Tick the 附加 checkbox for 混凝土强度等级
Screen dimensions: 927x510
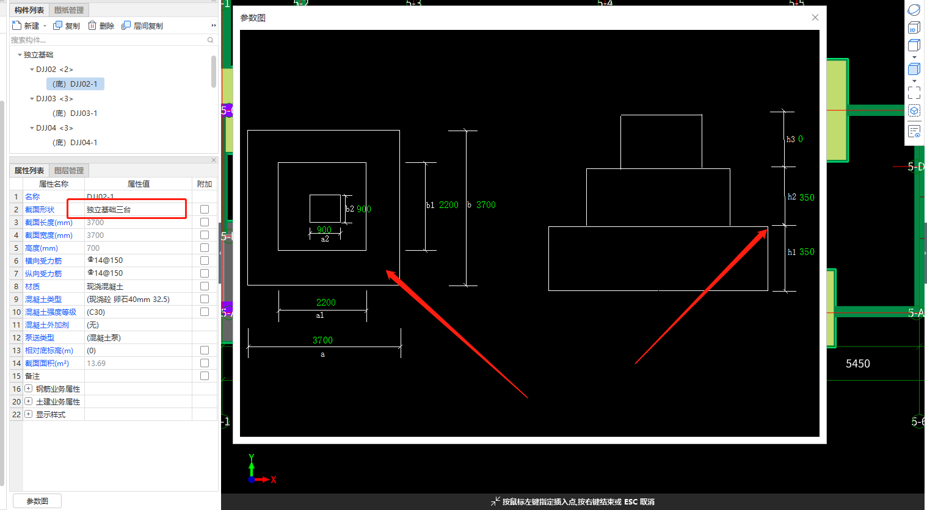point(205,312)
